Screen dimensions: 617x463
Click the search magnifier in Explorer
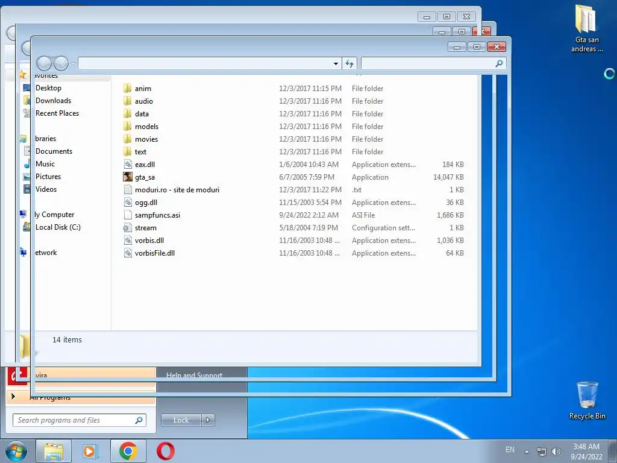[499, 63]
